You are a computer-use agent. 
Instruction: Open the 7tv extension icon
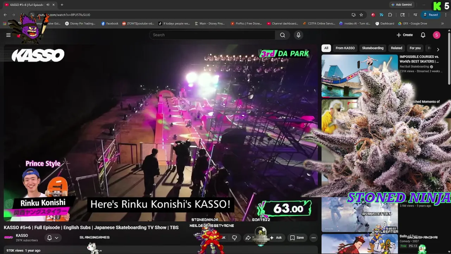click(381, 15)
